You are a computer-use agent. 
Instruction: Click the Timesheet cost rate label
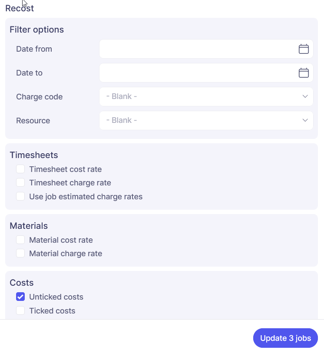pyautogui.click(x=65, y=169)
